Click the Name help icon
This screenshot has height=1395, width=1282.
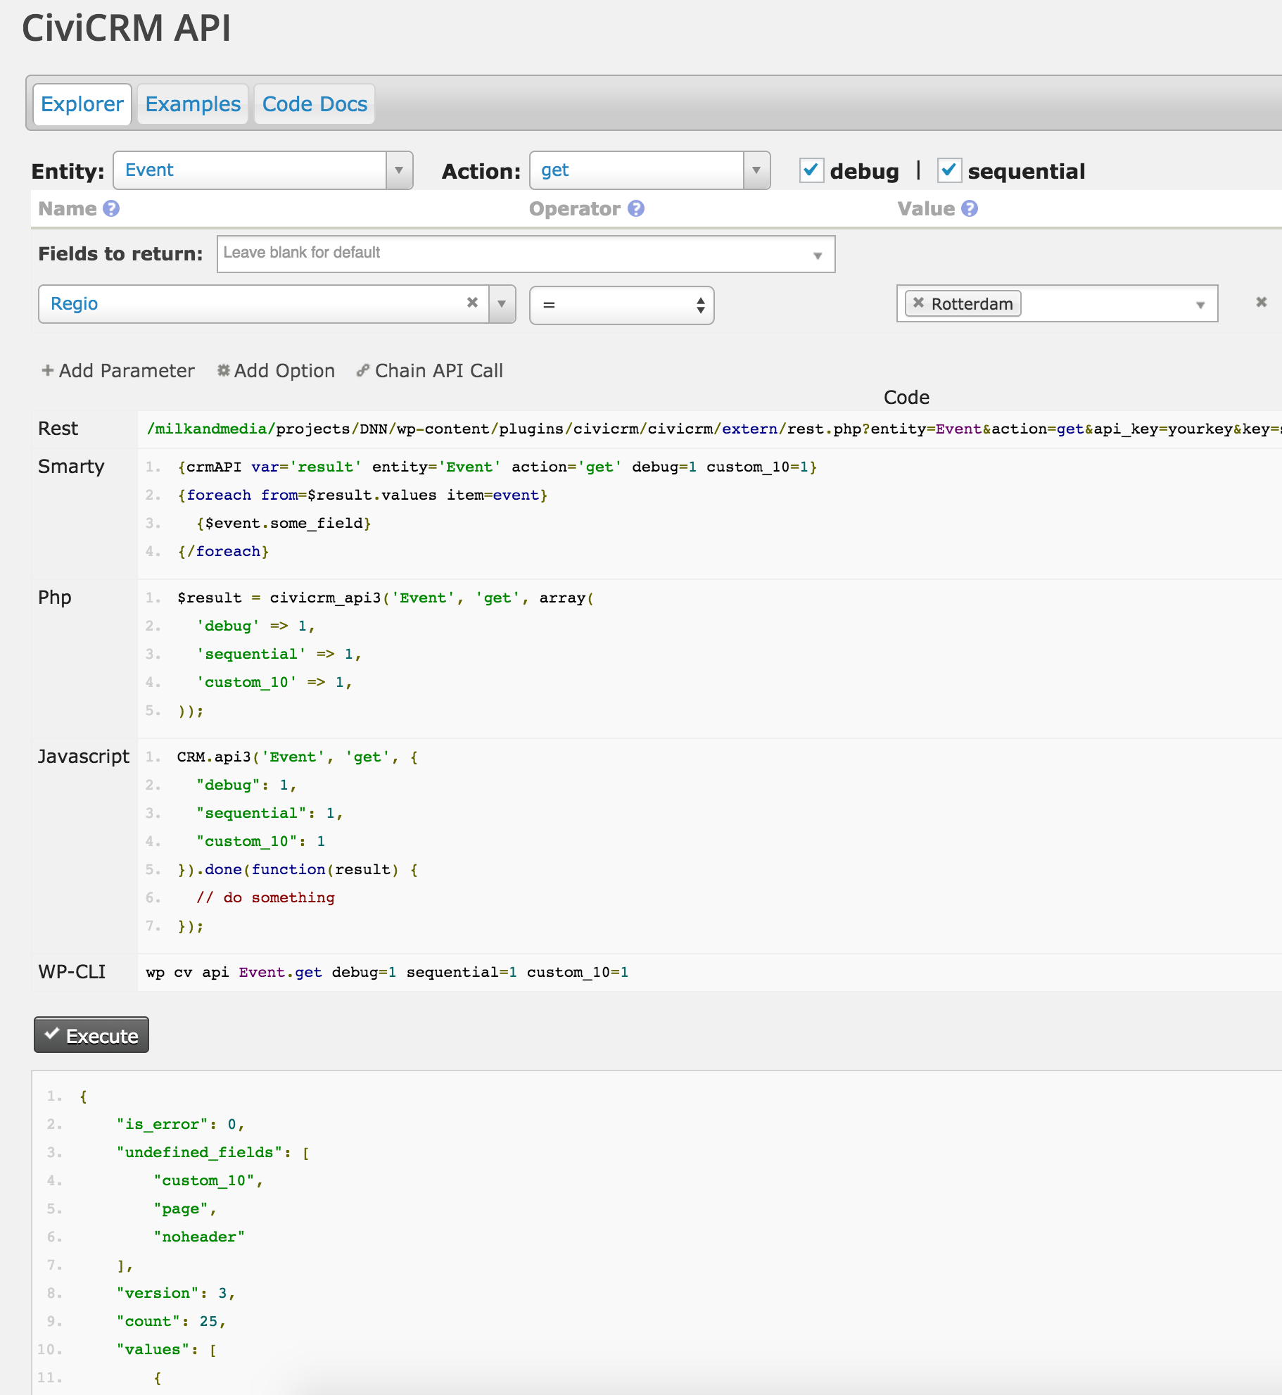click(111, 208)
